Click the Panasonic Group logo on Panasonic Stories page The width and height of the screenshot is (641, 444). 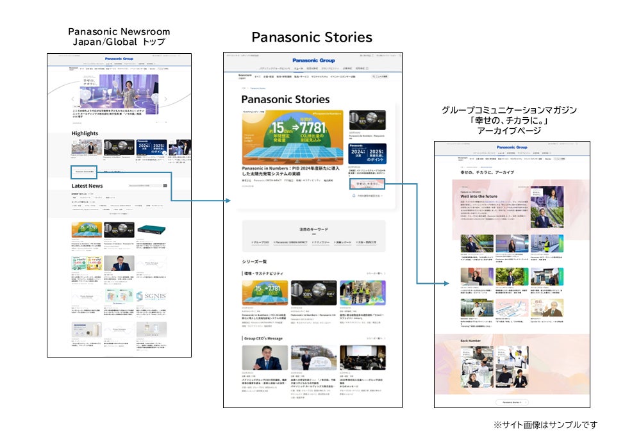pyautogui.click(x=313, y=60)
